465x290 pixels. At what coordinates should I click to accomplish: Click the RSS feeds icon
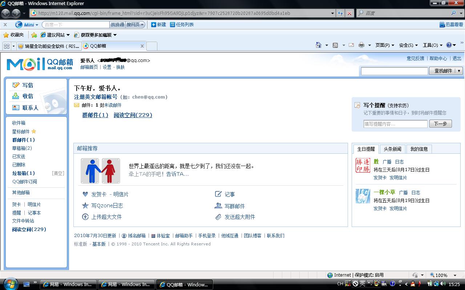click(335, 45)
